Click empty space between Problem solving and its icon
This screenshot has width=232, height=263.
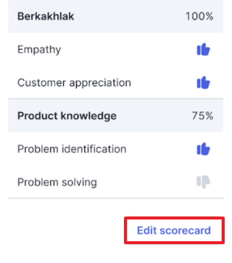click(x=147, y=182)
